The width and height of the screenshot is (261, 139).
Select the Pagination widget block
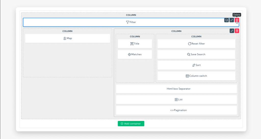176,110
